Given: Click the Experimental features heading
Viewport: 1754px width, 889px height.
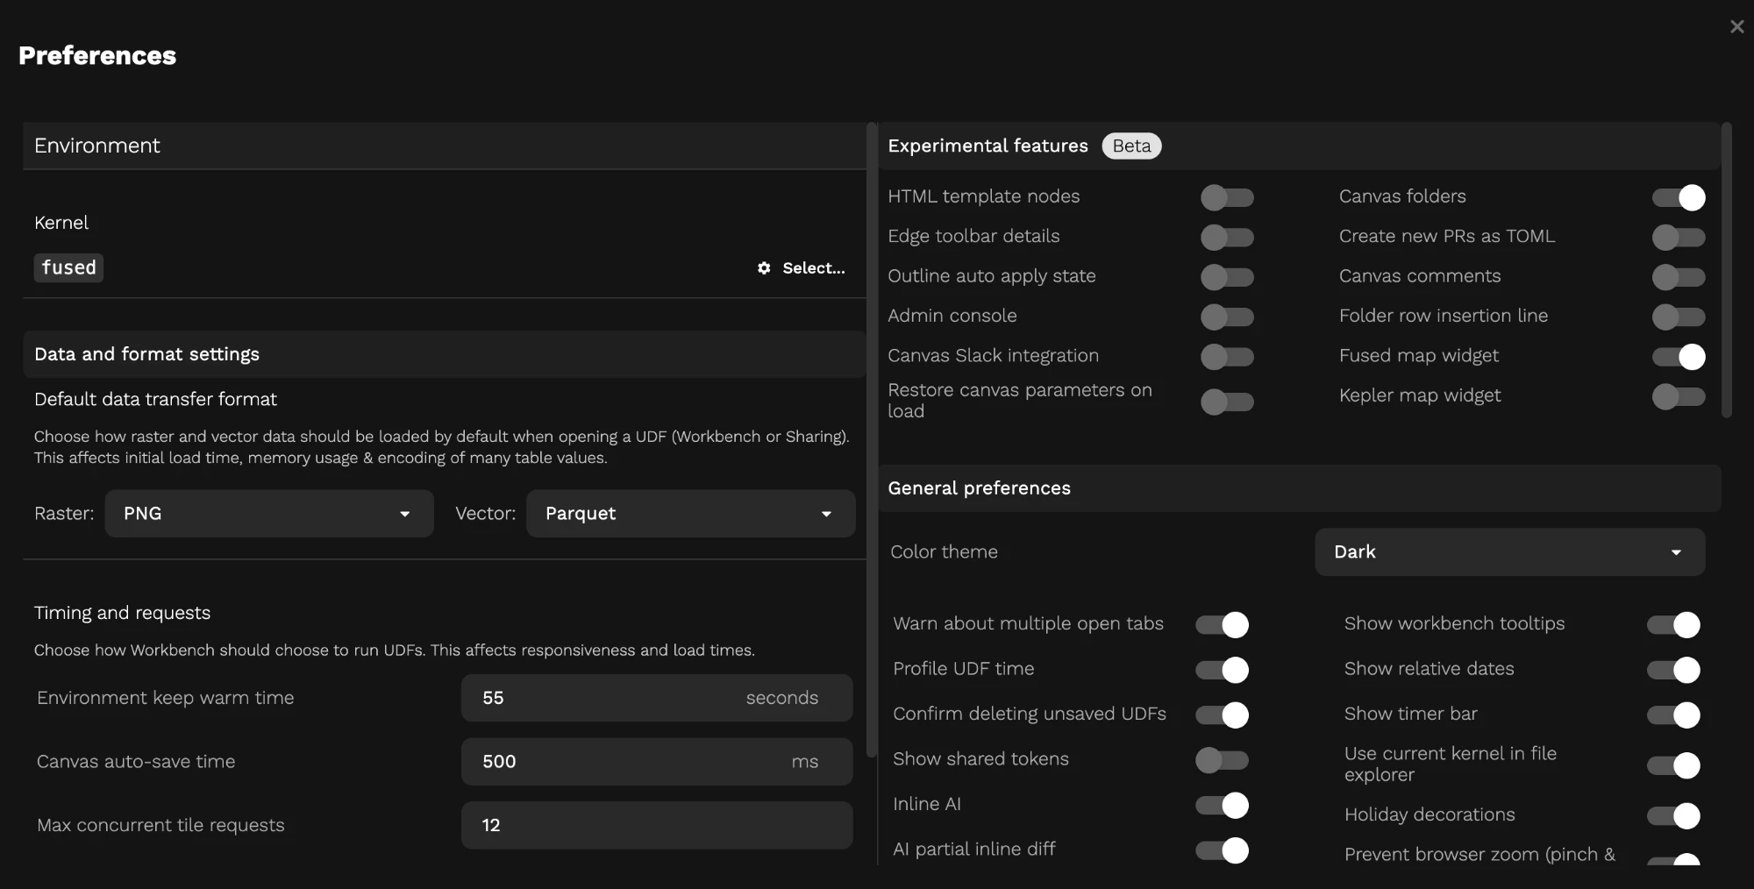Looking at the screenshot, I should tap(988, 146).
